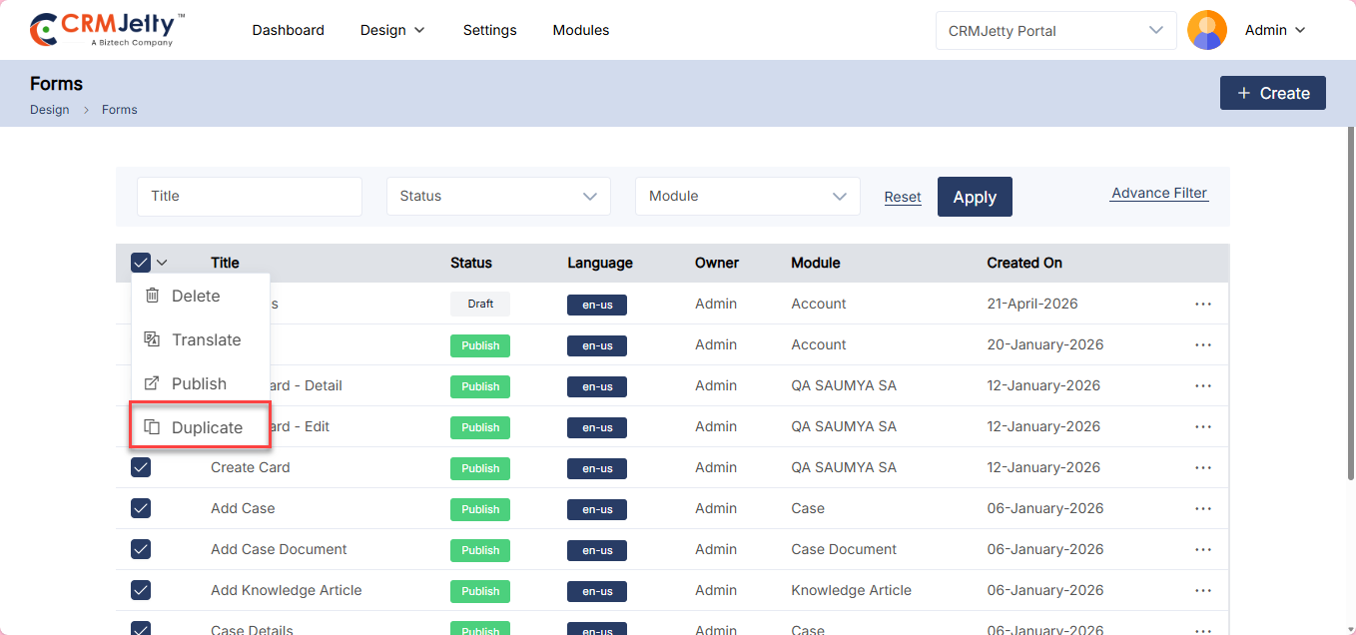Open the CRMJetty Portal selector dropdown

pos(1055,31)
